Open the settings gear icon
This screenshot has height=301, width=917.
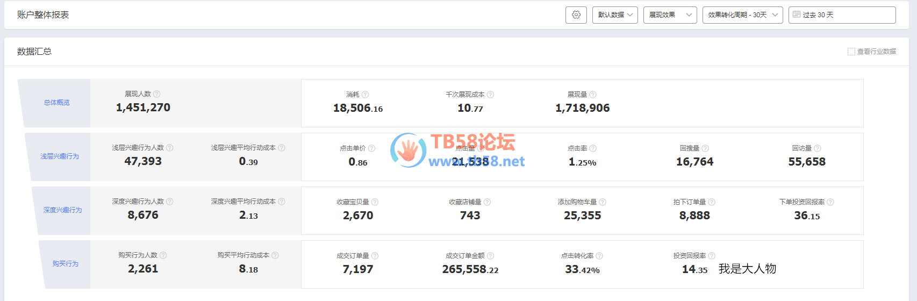pyautogui.click(x=576, y=15)
